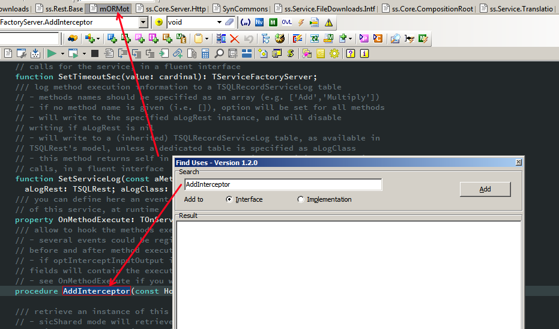The height and width of the screenshot is (329, 559).
Task: Click the yellow warning triangle icon
Action: pyautogui.click(x=328, y=23)
